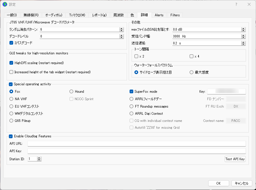Screen dimensions: 256x190
Task: Increase 受信バンド幅 with spinner up arrow
Action: click(243, 35)
